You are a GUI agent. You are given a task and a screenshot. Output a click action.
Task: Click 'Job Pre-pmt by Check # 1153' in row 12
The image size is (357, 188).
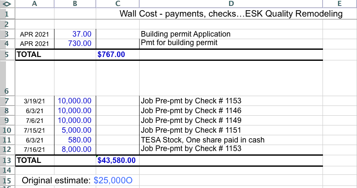coord(231,150)
